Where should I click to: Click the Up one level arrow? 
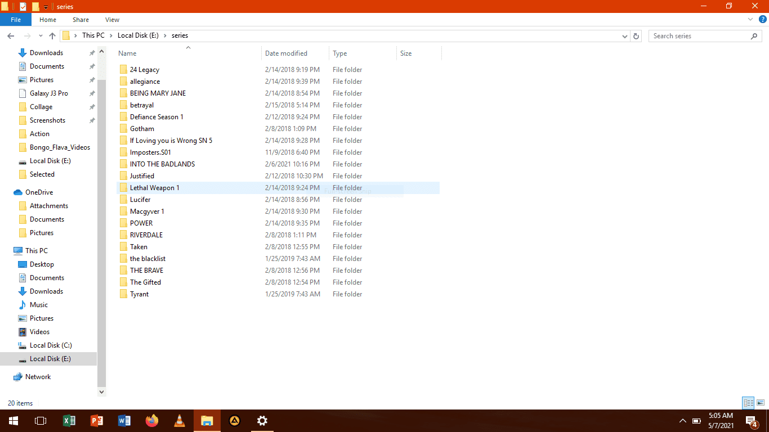click(52, 35)
